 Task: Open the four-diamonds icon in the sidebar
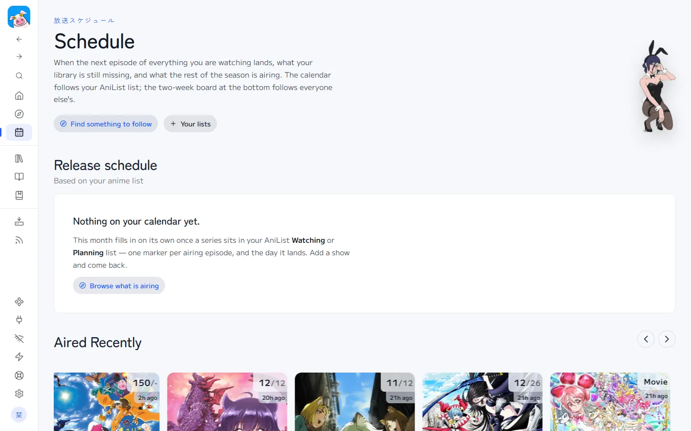[x=19, y=302]
